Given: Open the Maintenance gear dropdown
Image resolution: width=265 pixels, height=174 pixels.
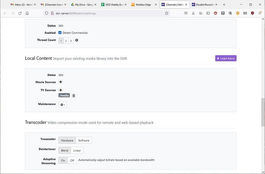Looking at the screenshot, I should (x=63, y=104).
